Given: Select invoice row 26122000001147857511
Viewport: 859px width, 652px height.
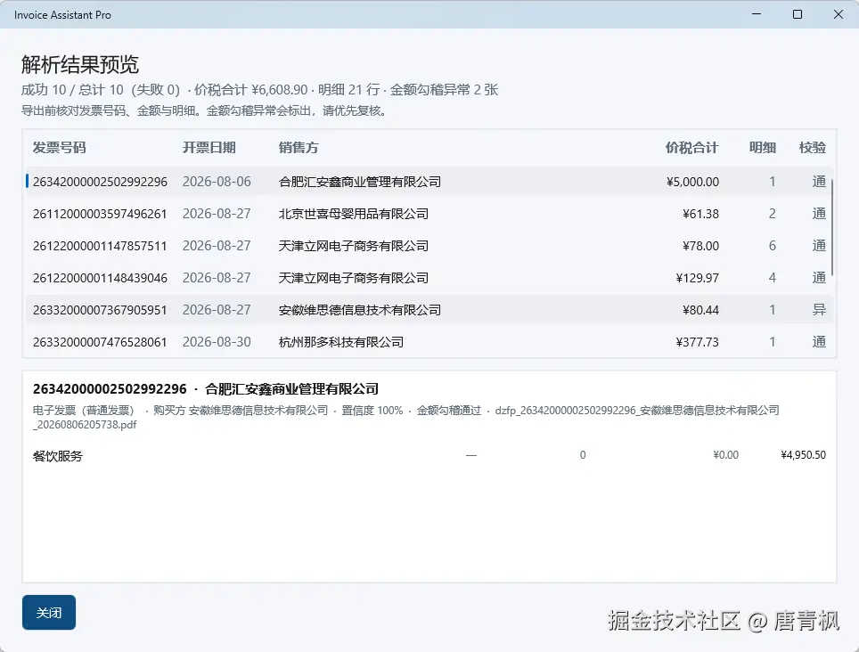Looking at the screenshot, I should [429, 246].
